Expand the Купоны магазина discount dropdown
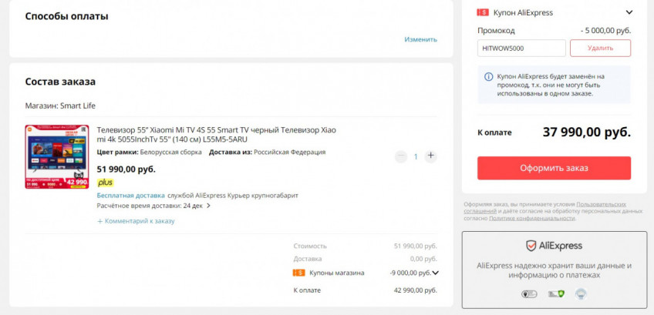This screenshot has height=315, width=654. (435, 273)
